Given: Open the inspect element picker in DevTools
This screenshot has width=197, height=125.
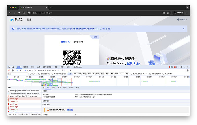Looking at the screenshot, I should (x=9, y=67).
